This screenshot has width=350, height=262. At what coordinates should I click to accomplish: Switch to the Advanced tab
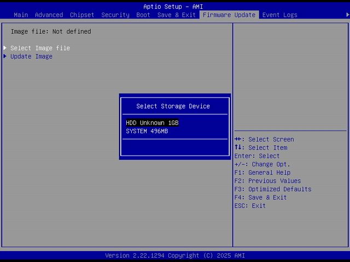click(49, 15)
